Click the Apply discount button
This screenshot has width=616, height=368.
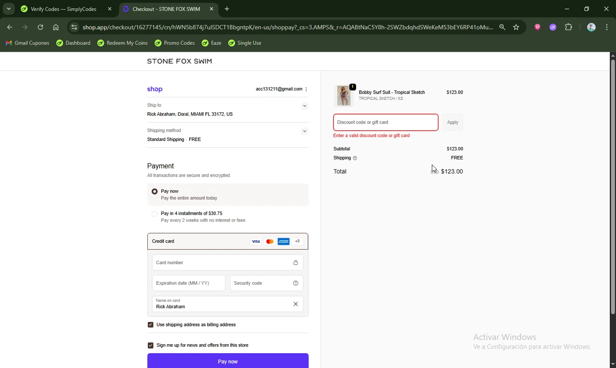453,122
